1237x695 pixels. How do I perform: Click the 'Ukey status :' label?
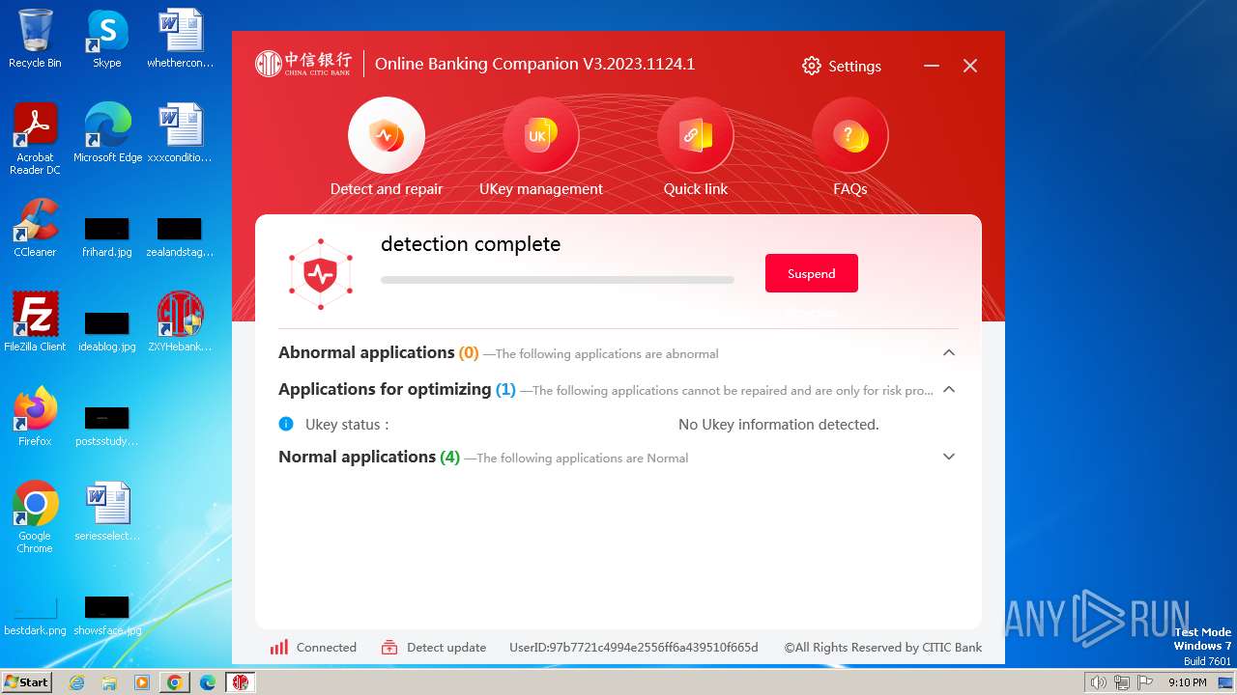click(x=347, y=425)
